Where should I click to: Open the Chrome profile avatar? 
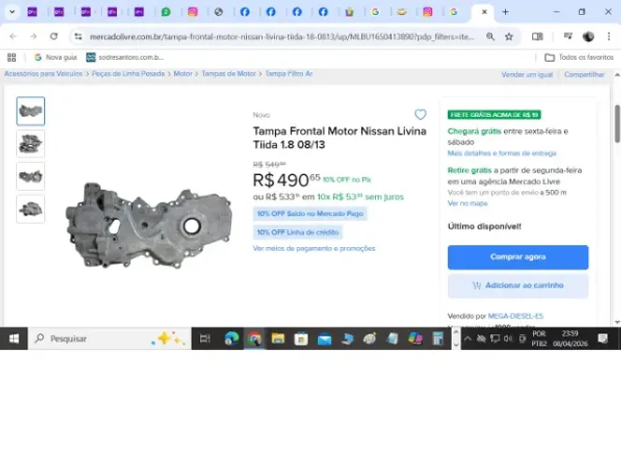(588, 37)
